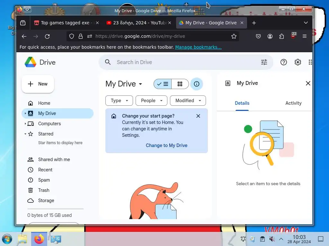
Task: Open Firefox View icon
Action: tap(23, 23)
